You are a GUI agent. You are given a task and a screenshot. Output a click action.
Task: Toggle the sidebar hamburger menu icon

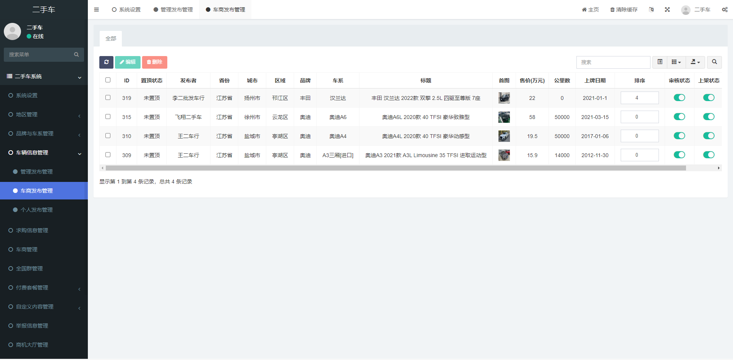(96, 10)
